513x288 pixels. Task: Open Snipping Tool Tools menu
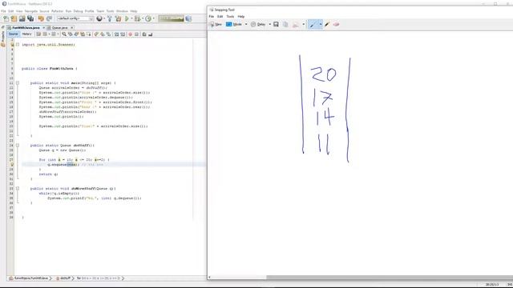pyautogui.click(x=230, y=16)
